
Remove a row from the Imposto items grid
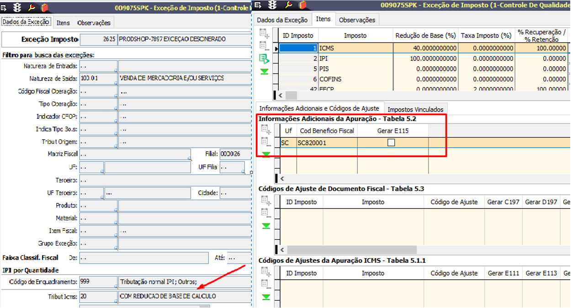265,46
